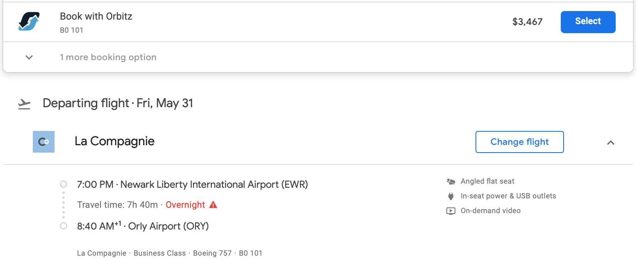Click the 7:00 PM Newark departure line

tap(192, 184)
